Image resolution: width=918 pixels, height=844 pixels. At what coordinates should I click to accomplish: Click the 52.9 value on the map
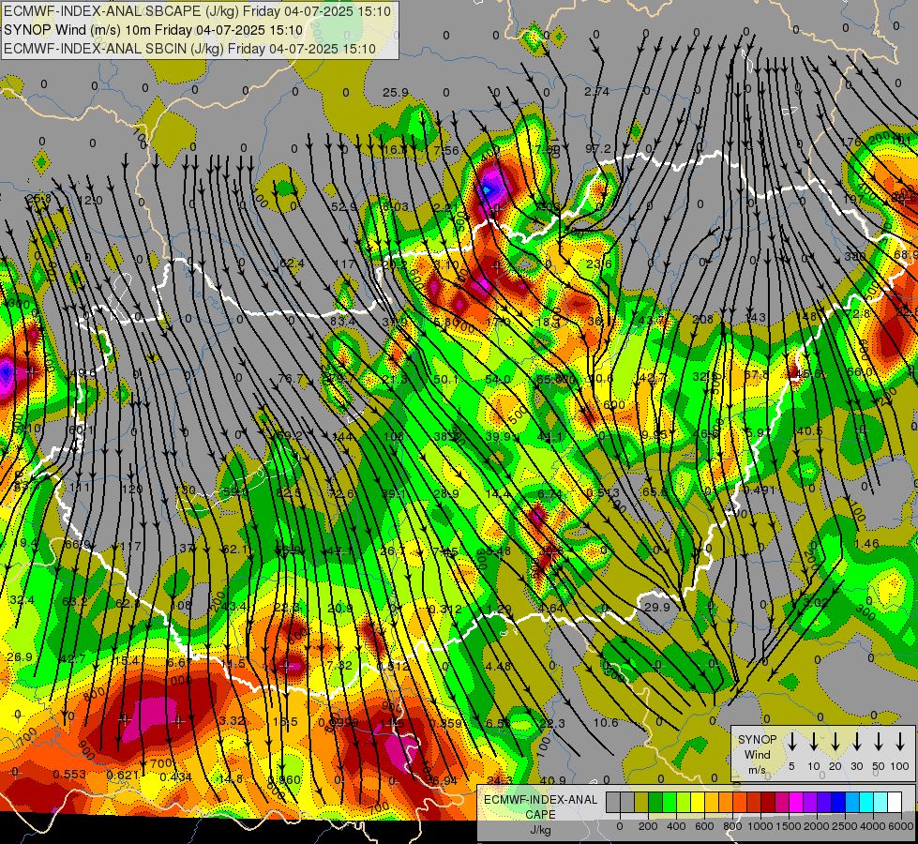[x=344, y=206]
